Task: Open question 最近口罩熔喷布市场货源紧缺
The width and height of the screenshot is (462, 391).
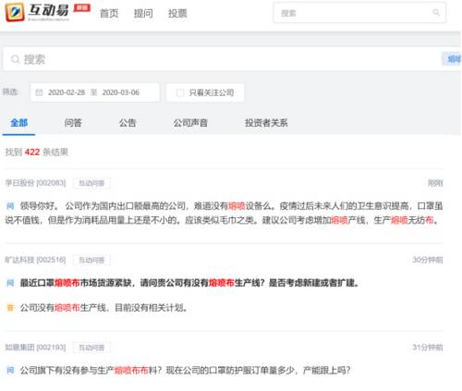Action: 189,283
